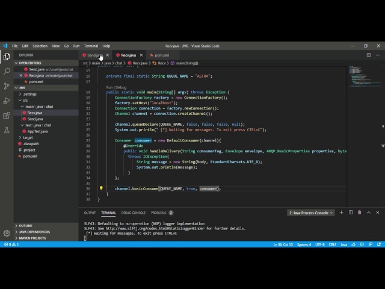385x289 pixels.
Task: Open the Go menu
Action: (66, 46)
